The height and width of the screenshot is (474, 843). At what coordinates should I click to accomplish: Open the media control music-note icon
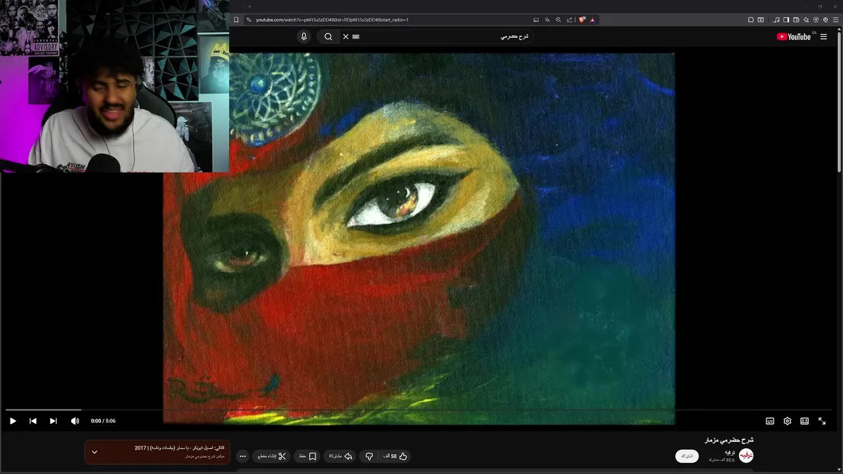(776, 20)
